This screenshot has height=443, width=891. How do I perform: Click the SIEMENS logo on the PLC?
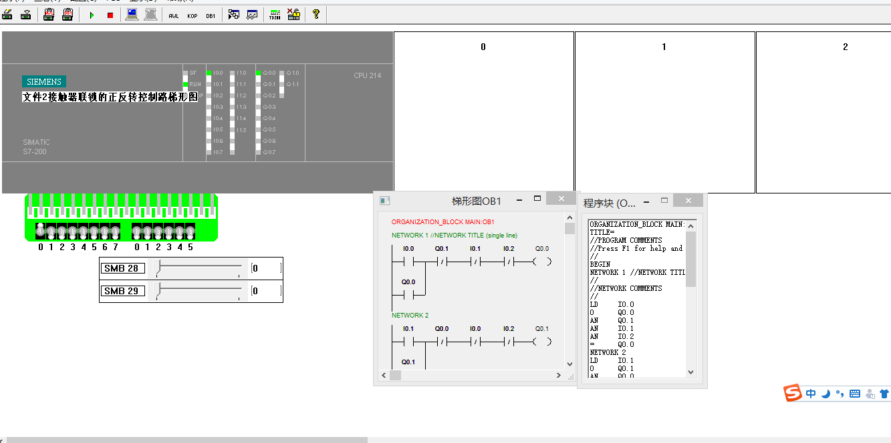point(44,81)
